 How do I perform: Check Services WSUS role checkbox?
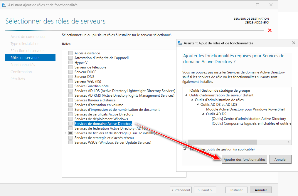click(70, 143)
